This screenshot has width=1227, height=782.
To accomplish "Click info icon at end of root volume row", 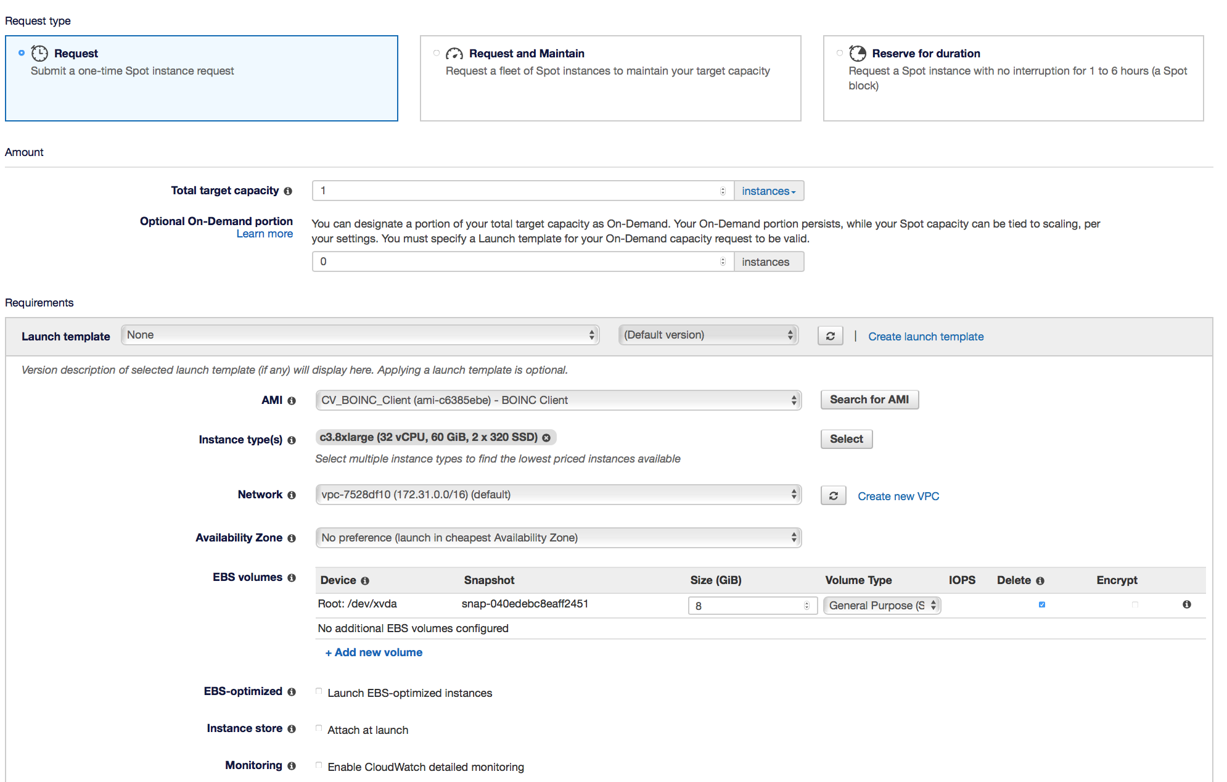I will (x=1186, y=604).
